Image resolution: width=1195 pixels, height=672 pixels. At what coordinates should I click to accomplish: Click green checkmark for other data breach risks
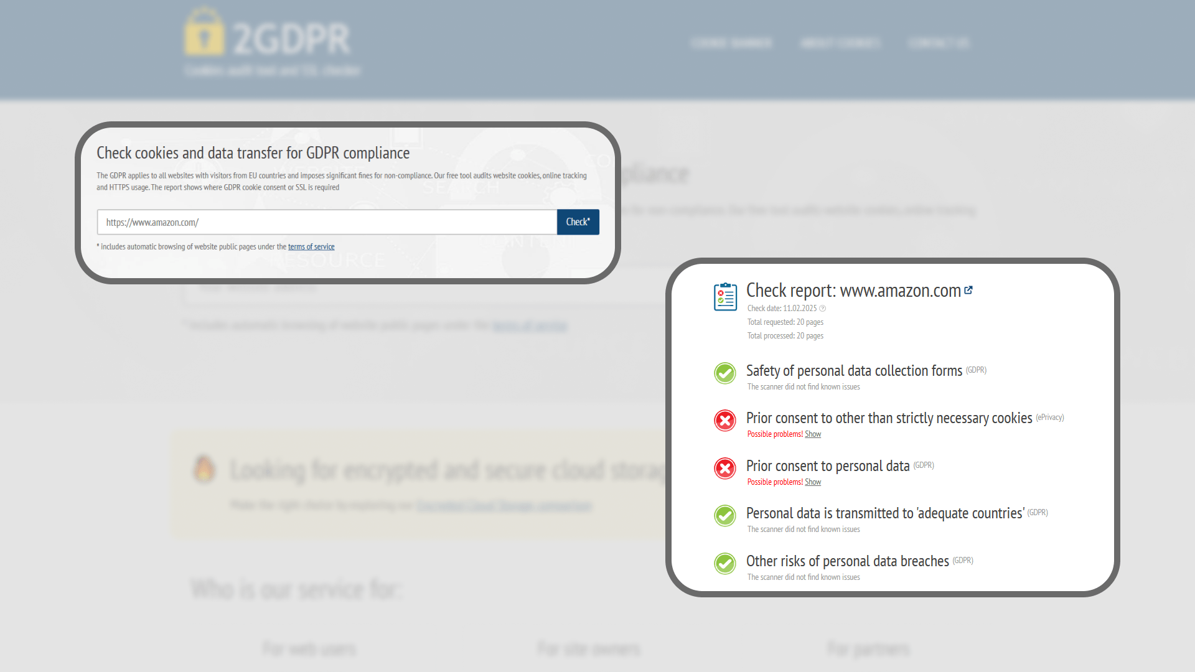(725, 564)
